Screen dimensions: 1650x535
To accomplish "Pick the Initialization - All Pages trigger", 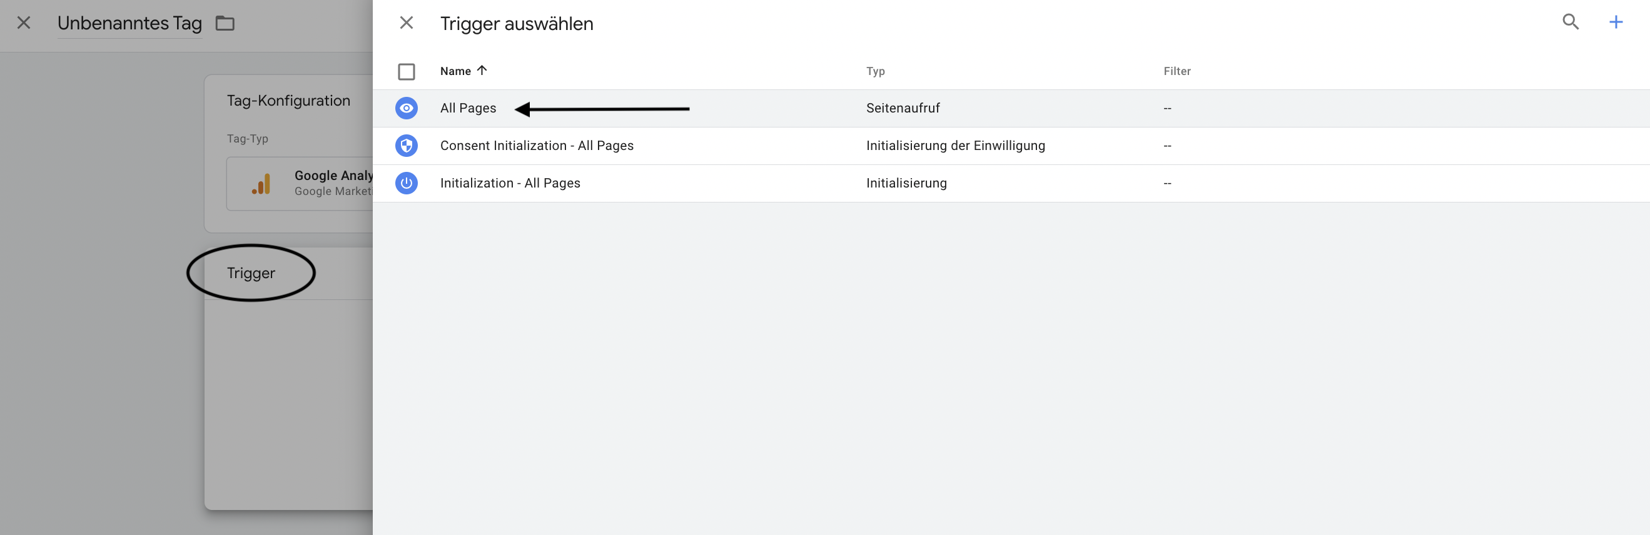I will pos(510,183).
